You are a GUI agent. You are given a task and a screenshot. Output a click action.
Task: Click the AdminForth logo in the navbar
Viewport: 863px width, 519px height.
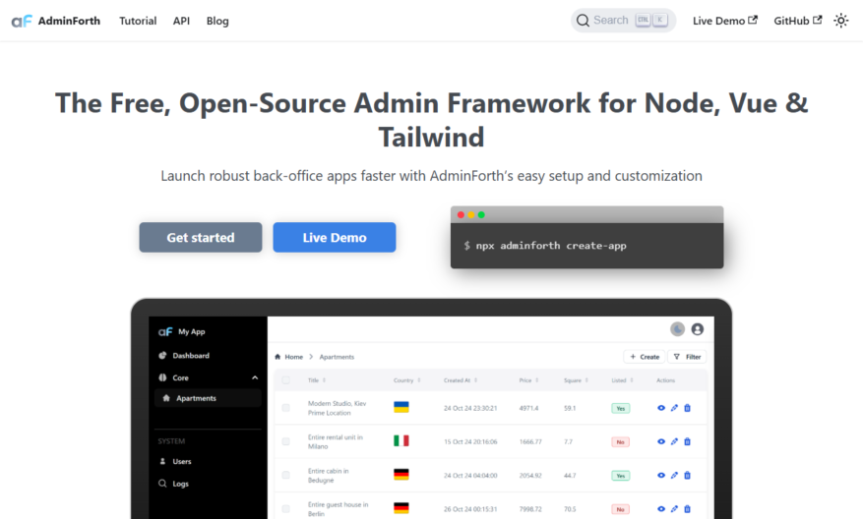[x=55, y=21]
